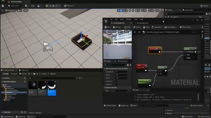
Task: Open the Asset menu in material editor
Action: click(x=122, y=20)
